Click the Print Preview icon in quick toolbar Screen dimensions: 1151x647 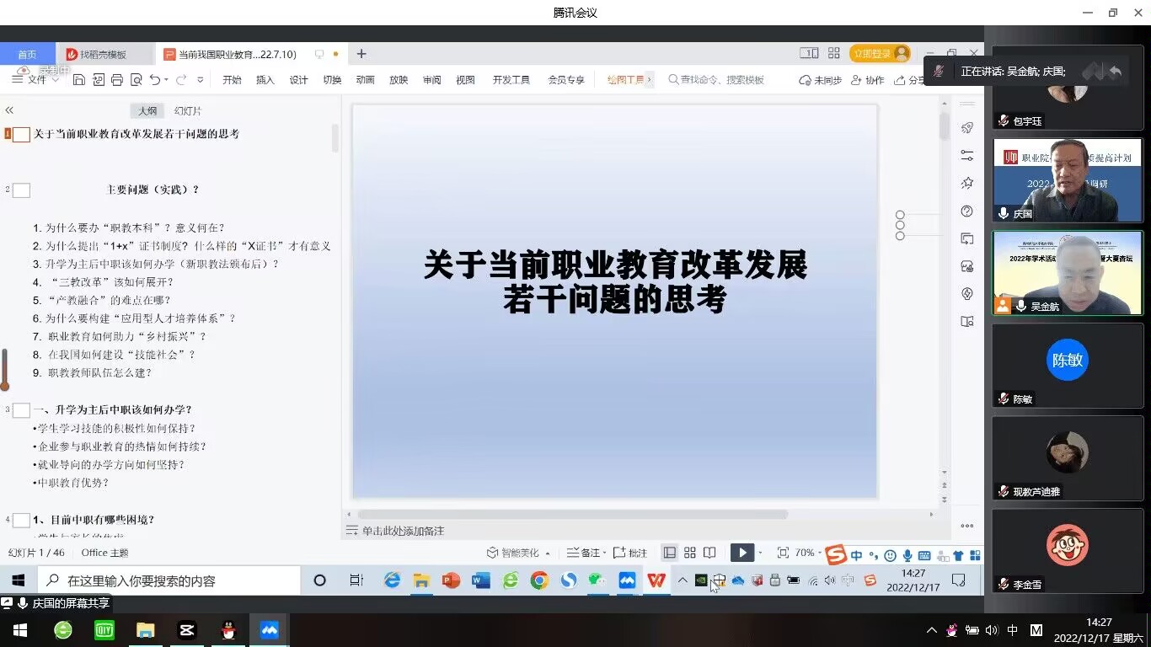point(136,80)
